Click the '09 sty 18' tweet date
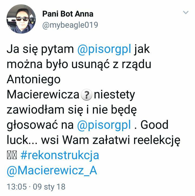Image resolution: width=195 pixels, height=196 pixels. coord(49,187)
